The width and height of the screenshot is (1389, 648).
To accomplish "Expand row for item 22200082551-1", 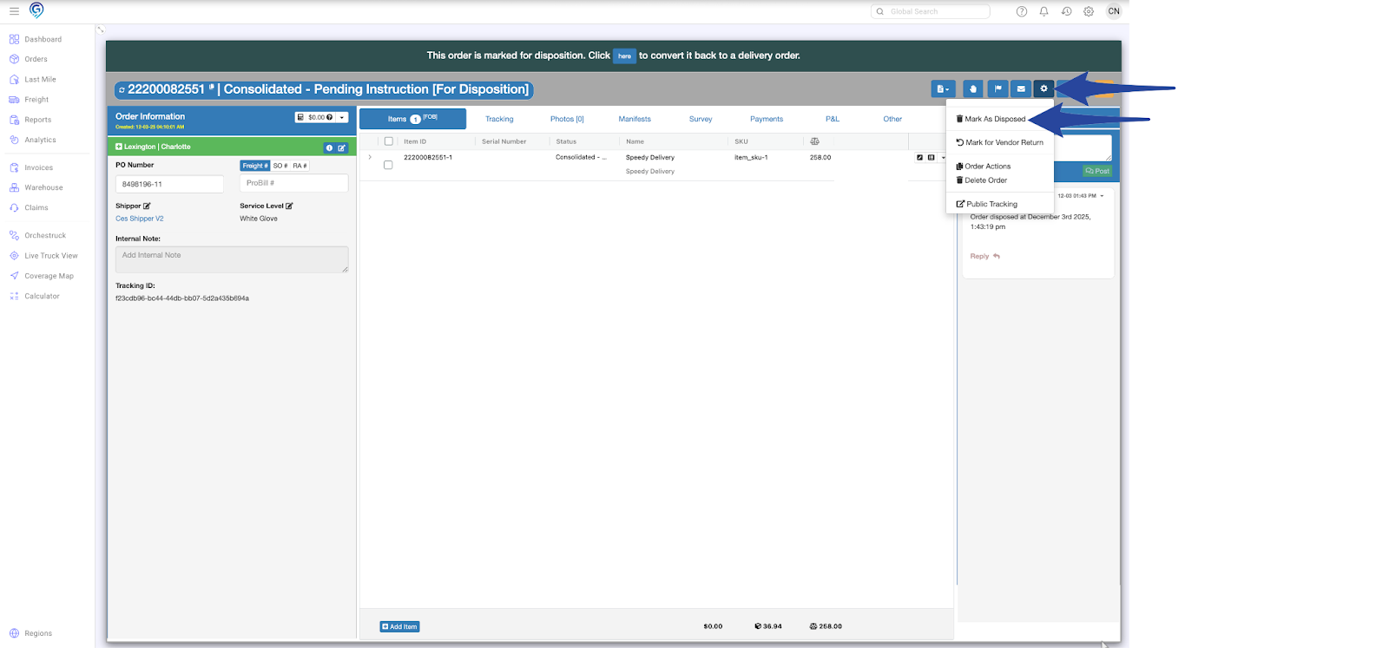I will coord(370,157).
